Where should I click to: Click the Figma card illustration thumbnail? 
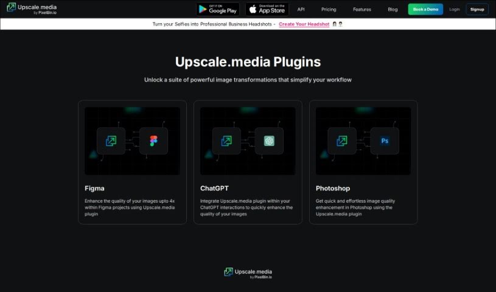132,141
